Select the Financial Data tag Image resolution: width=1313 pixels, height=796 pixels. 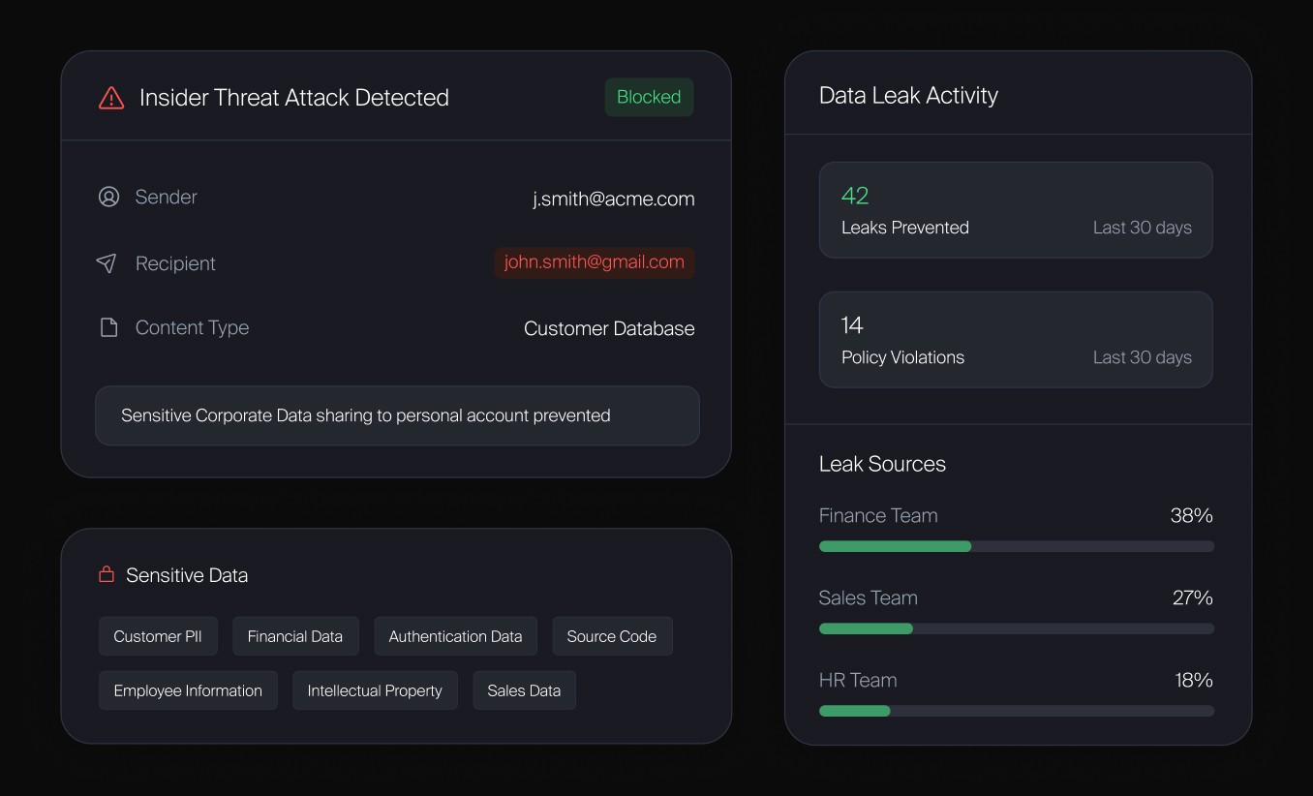tap(295, 636)
